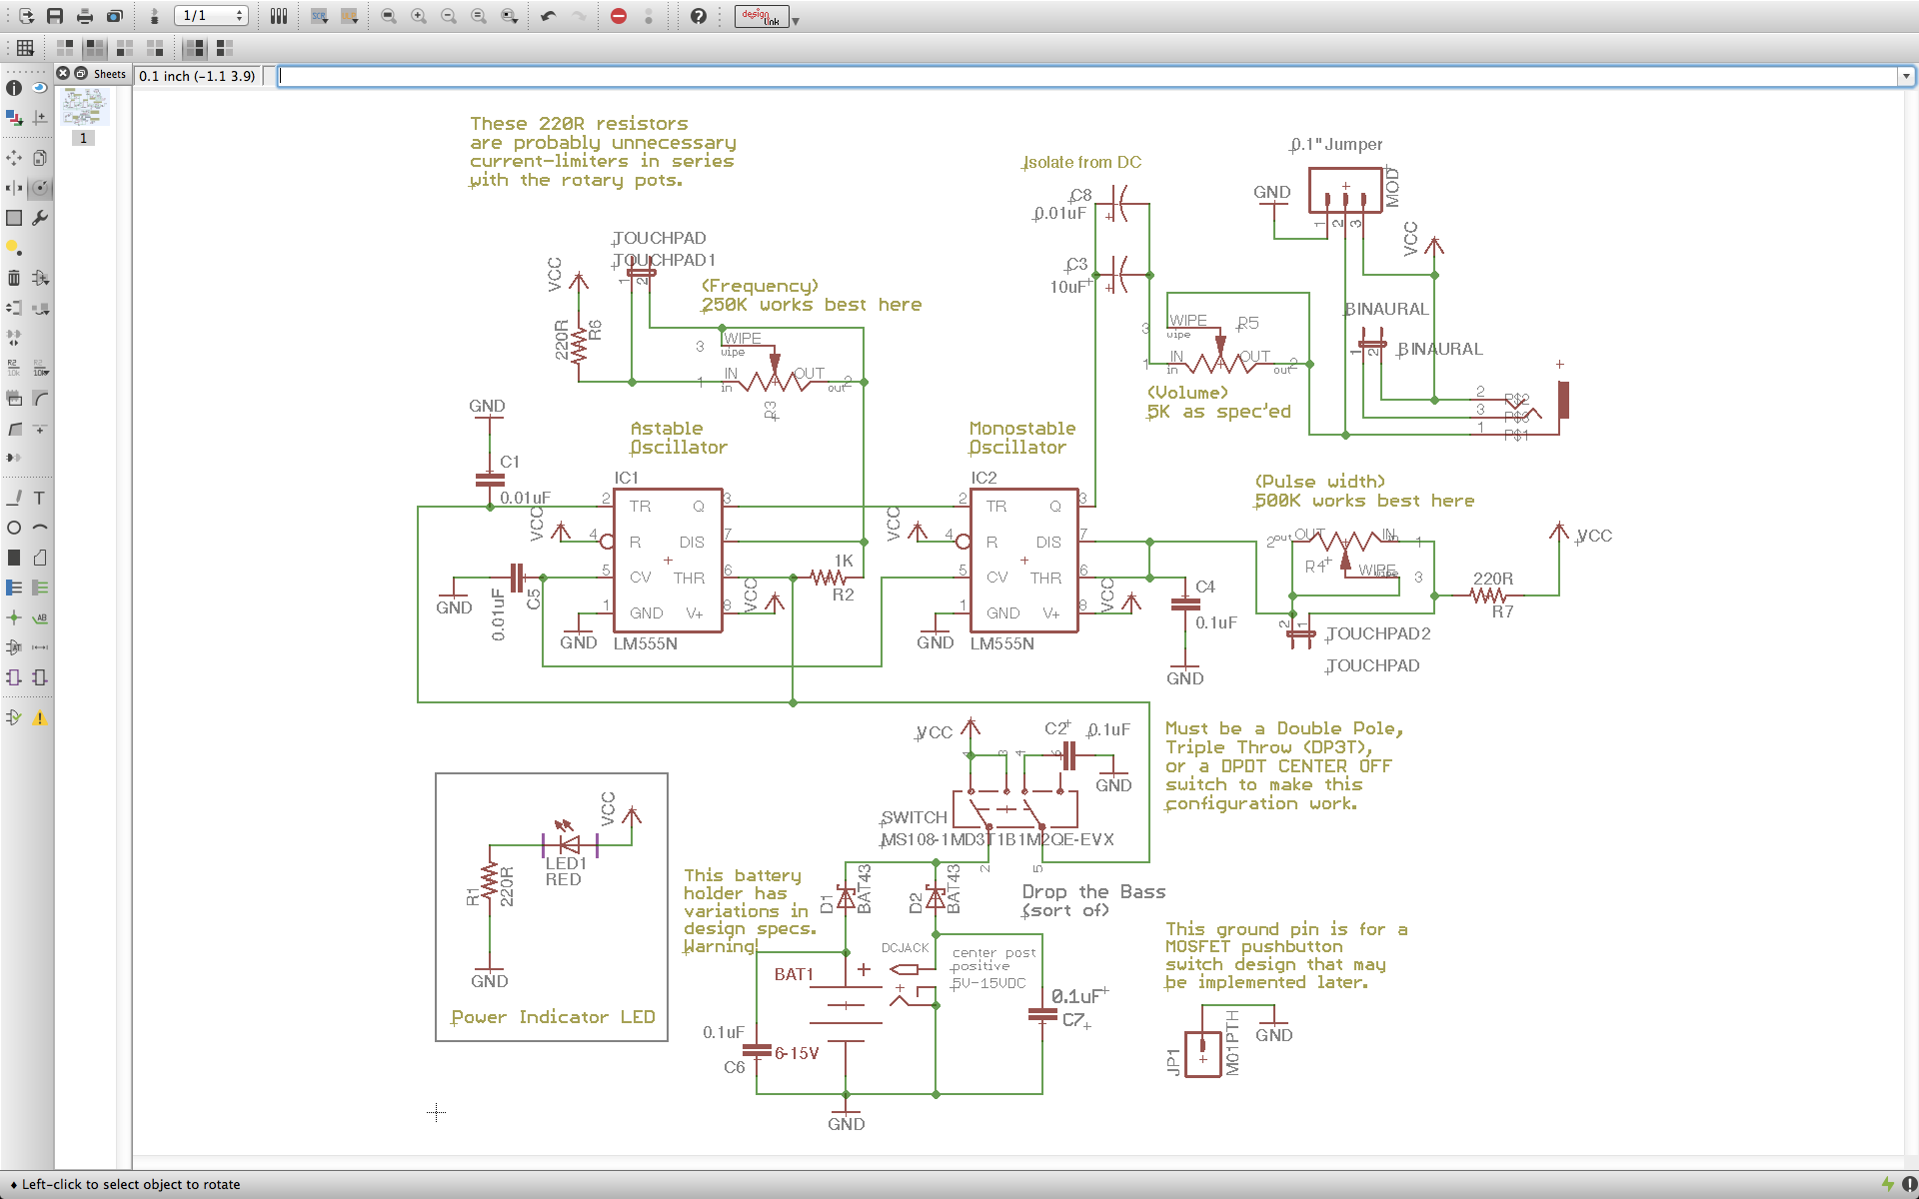
Task: Open the Display layers tool
Action: (x=14, y=118)
